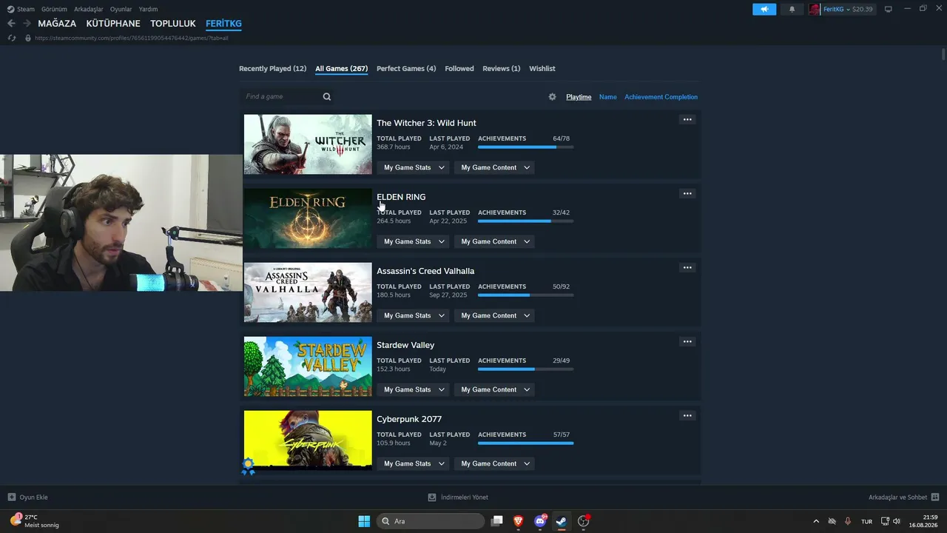Open the Followed tab

point(459,69)
